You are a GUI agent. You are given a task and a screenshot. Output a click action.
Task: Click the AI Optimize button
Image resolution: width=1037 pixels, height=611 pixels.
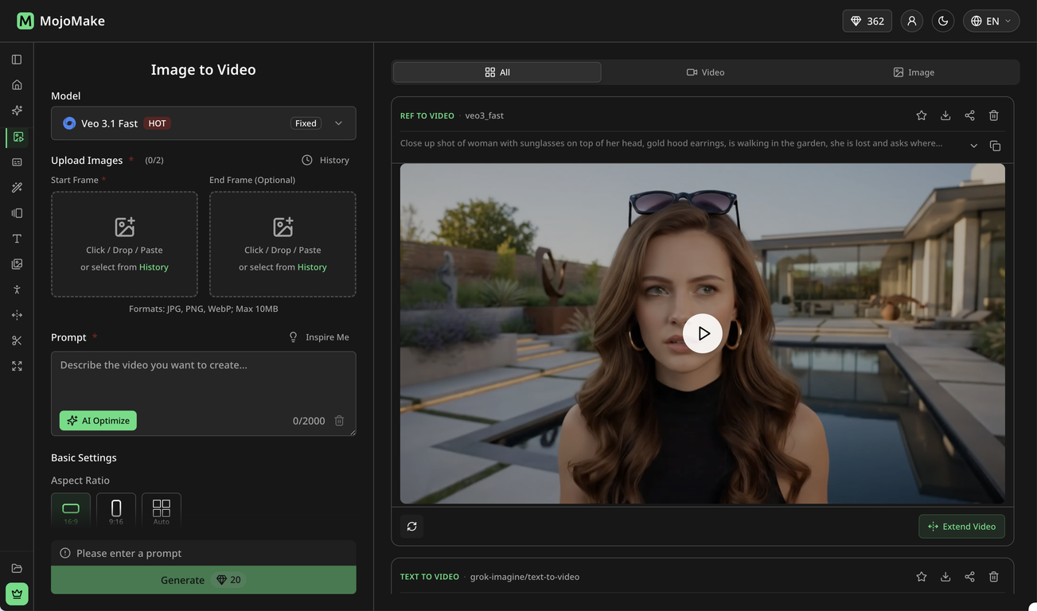pyautogui.click(x=98, y=421)
